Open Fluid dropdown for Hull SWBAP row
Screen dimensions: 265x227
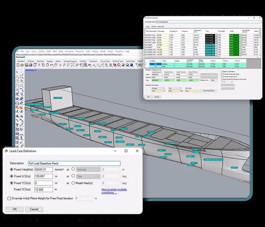(x=216, y=45)
